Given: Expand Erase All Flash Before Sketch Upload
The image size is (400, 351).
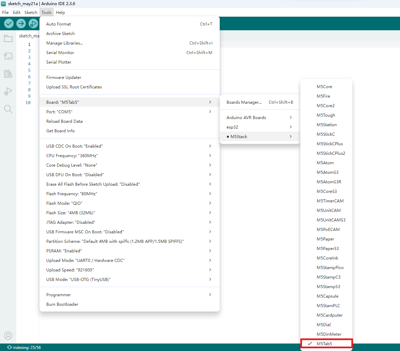Looking at the screenshot, I should coord(130,184).
